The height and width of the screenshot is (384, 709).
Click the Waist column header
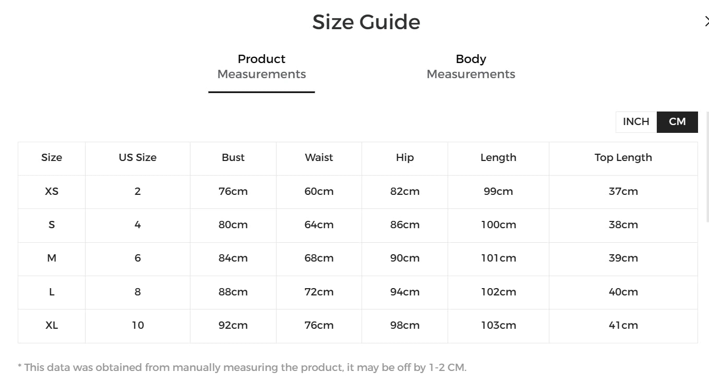319,158
